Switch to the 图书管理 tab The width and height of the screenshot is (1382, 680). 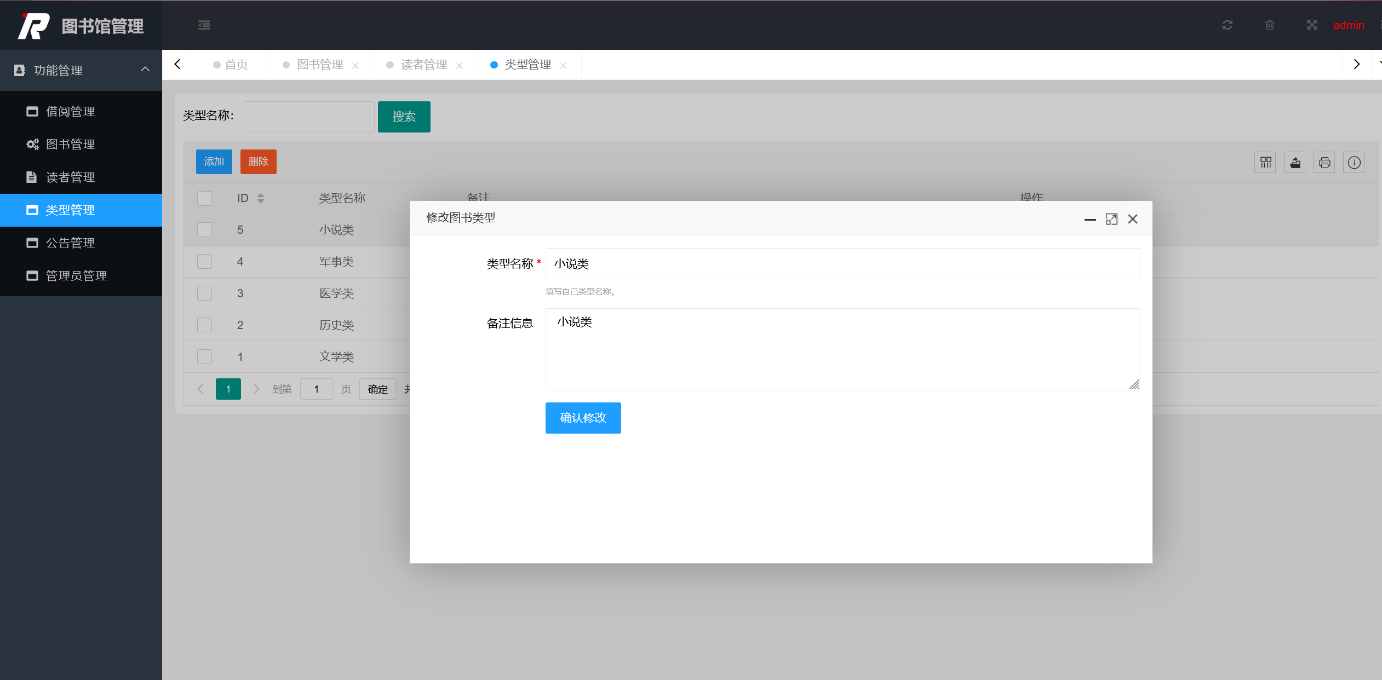(x=319, y=65)
